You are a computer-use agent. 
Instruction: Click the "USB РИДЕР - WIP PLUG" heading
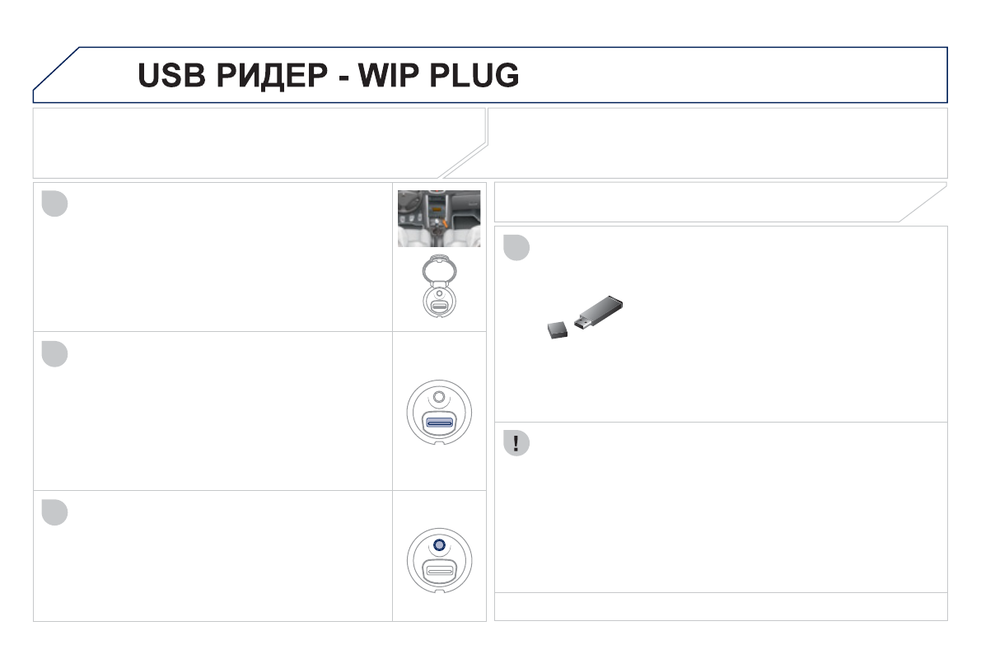328,76
